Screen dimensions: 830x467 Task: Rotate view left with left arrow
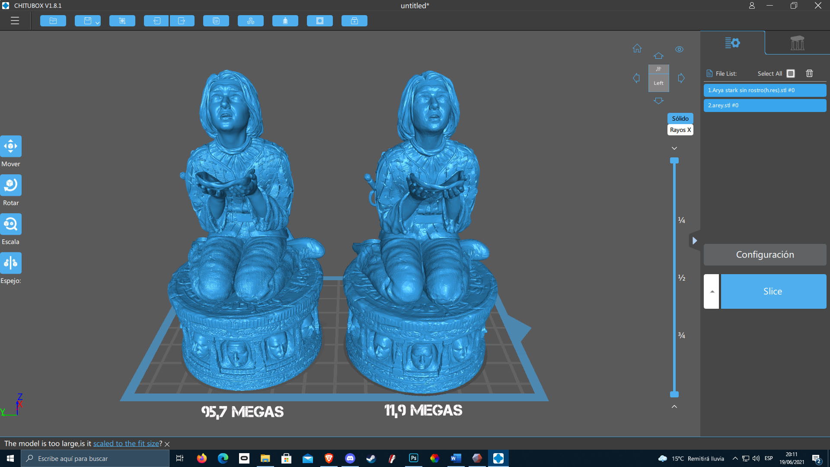[636, 78]
